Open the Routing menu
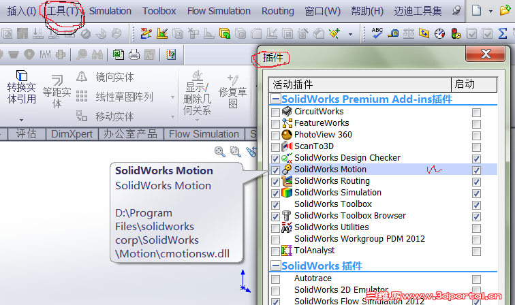515x305 pixels. [x=277, y=11]
